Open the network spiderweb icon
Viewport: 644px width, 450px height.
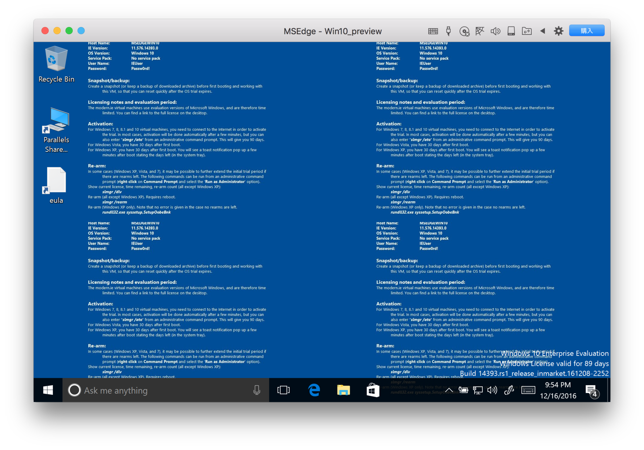click(480, 31)
